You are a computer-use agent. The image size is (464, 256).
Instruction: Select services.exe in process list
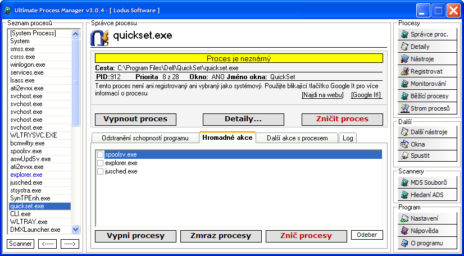coord(40,72)
